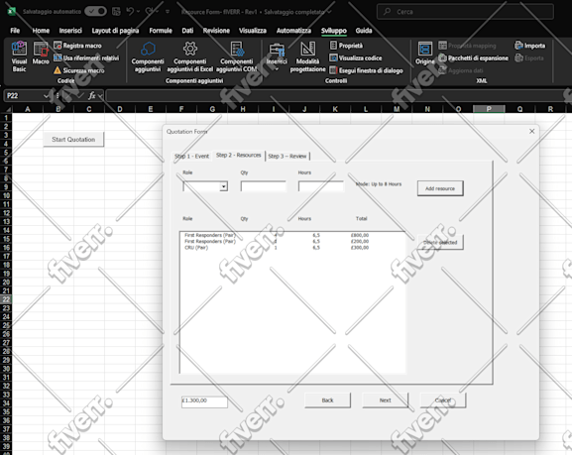Switch to Step 1 - Event tab
Viewport: 572px width, 455px height.
[x=191, y=157]
